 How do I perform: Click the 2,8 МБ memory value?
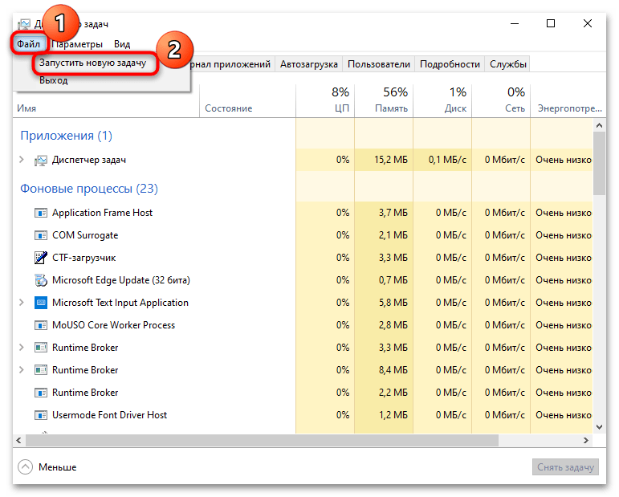tap(393, 325)
